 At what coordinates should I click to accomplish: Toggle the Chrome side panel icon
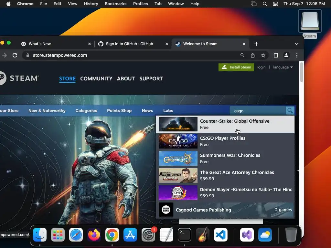click(x=276, y=55)
